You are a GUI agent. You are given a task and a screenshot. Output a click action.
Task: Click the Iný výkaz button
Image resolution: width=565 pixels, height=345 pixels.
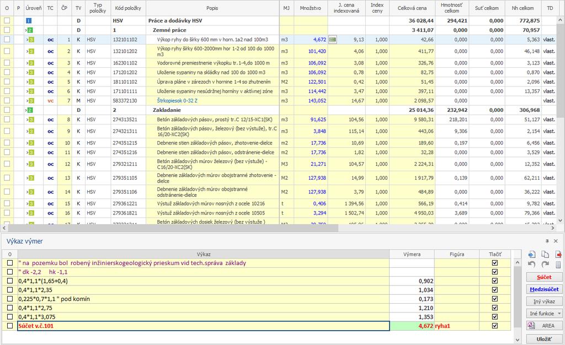(544, 301)
